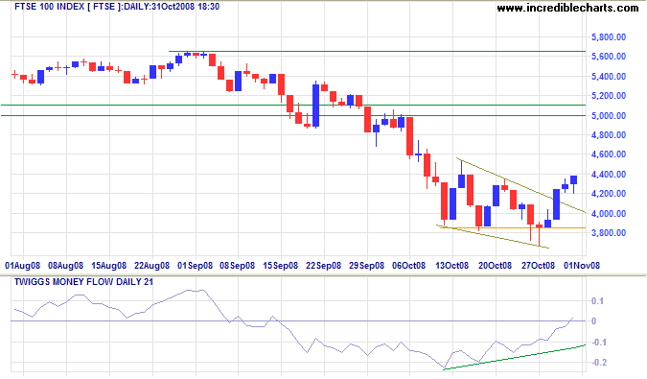Click the tall blue candle before 22Sep08

(x=316, y=106)
